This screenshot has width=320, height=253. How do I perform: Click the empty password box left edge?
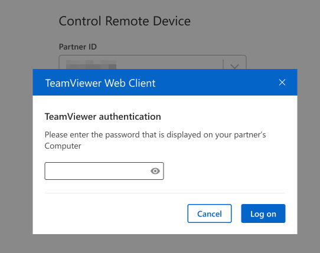(49, 171)
